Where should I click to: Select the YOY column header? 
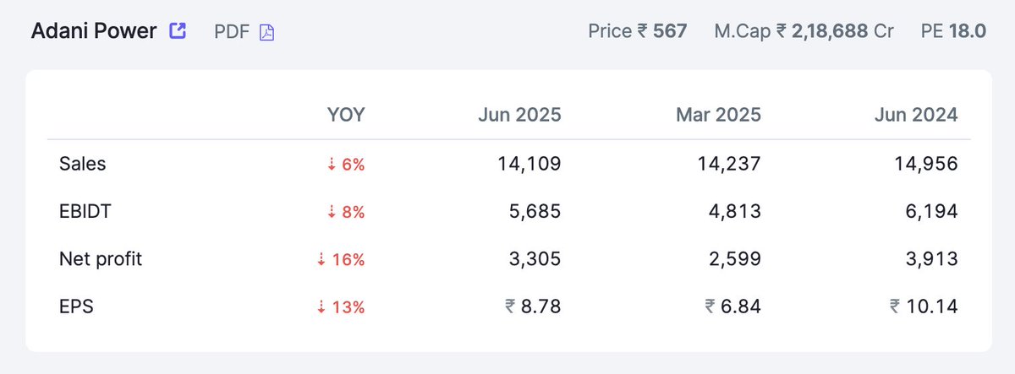tap(346, 115)
